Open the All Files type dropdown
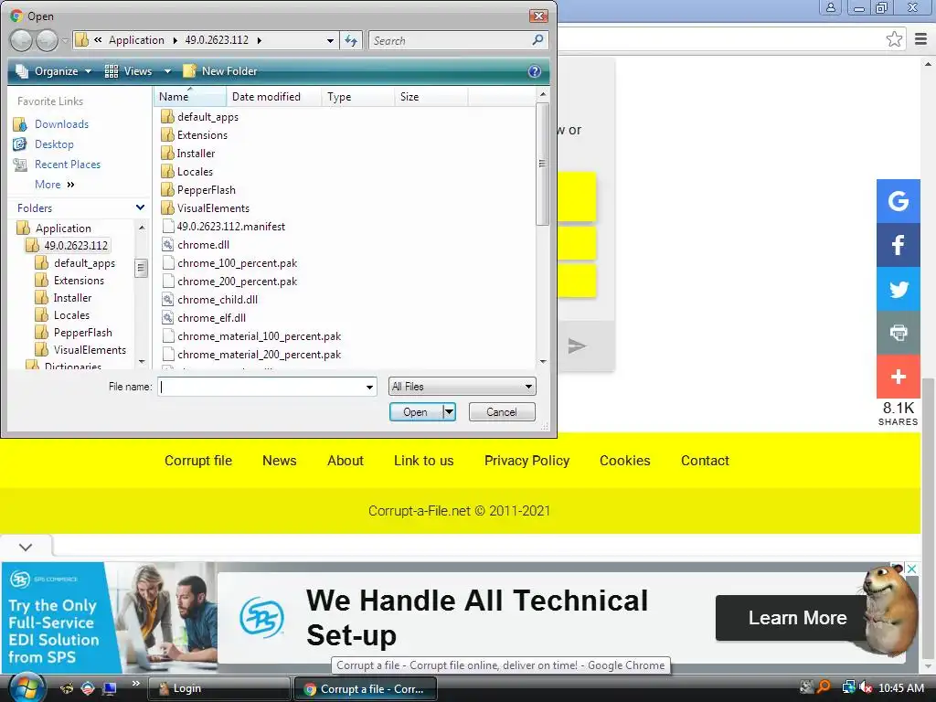 point(528,387)
